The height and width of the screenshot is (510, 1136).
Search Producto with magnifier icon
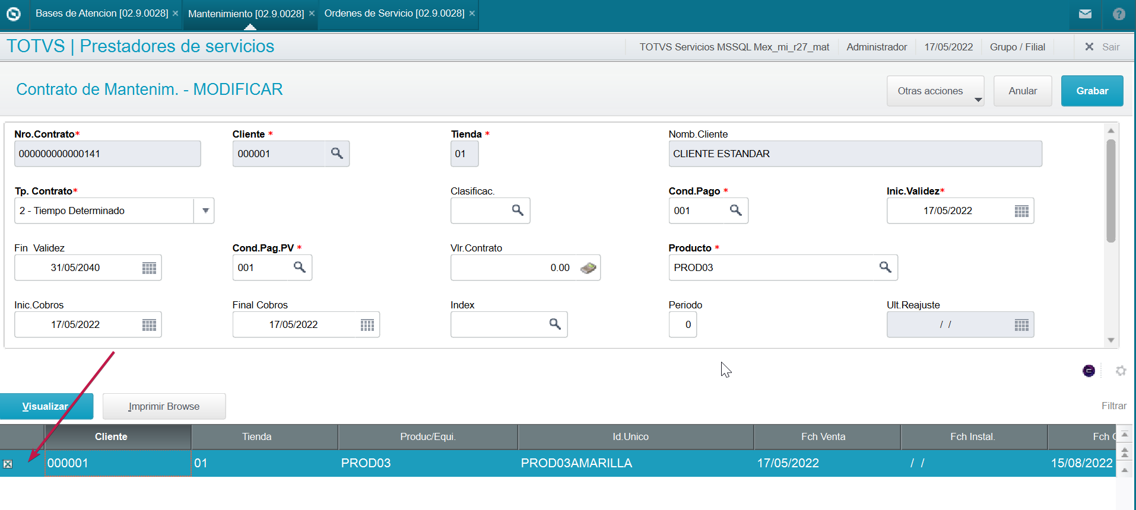[886, 267]
